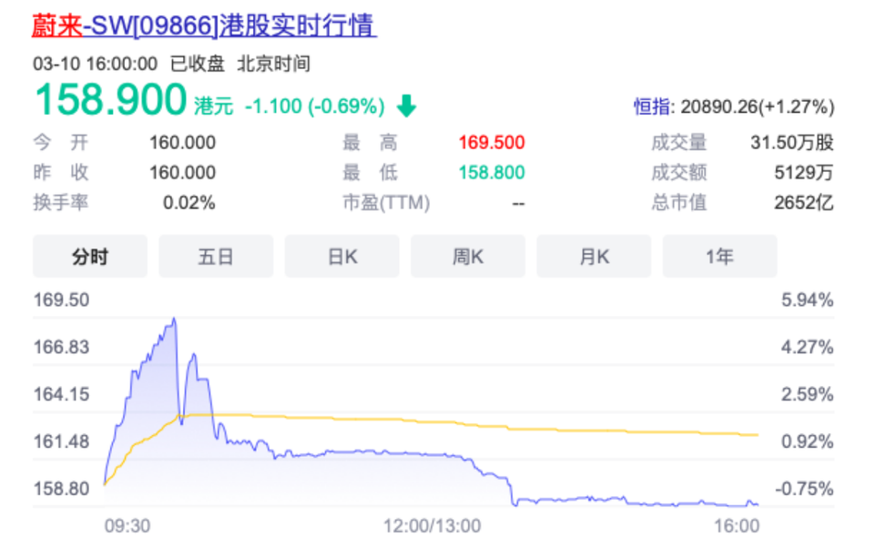Click the 总市值 value 2652亿
This screenshot has height=548, width=876.
[x=804, y=202]
